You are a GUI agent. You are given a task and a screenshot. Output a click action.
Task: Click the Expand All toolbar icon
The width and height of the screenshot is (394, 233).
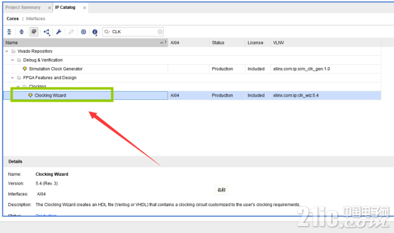[x=21, y=32]
